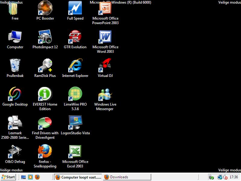This screenshot has height=181, width=241.
Task: Click the Microsoft Office Excel 2003 icon
Action: tap(75, 151)
